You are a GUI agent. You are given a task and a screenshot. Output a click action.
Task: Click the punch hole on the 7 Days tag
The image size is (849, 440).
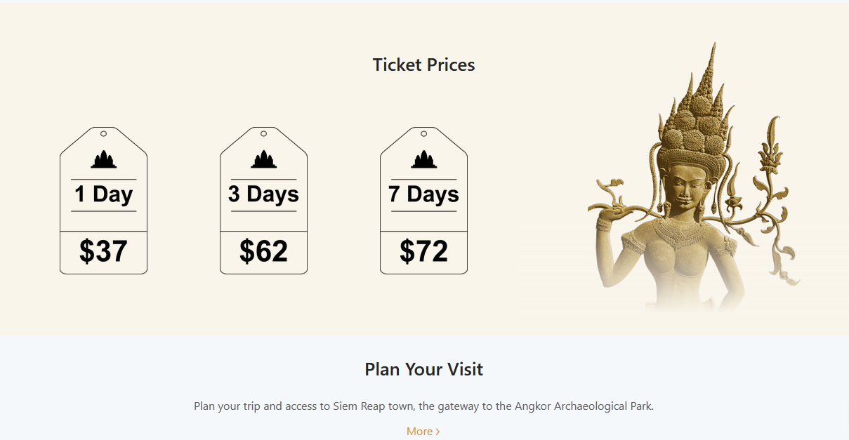(423, 133)
